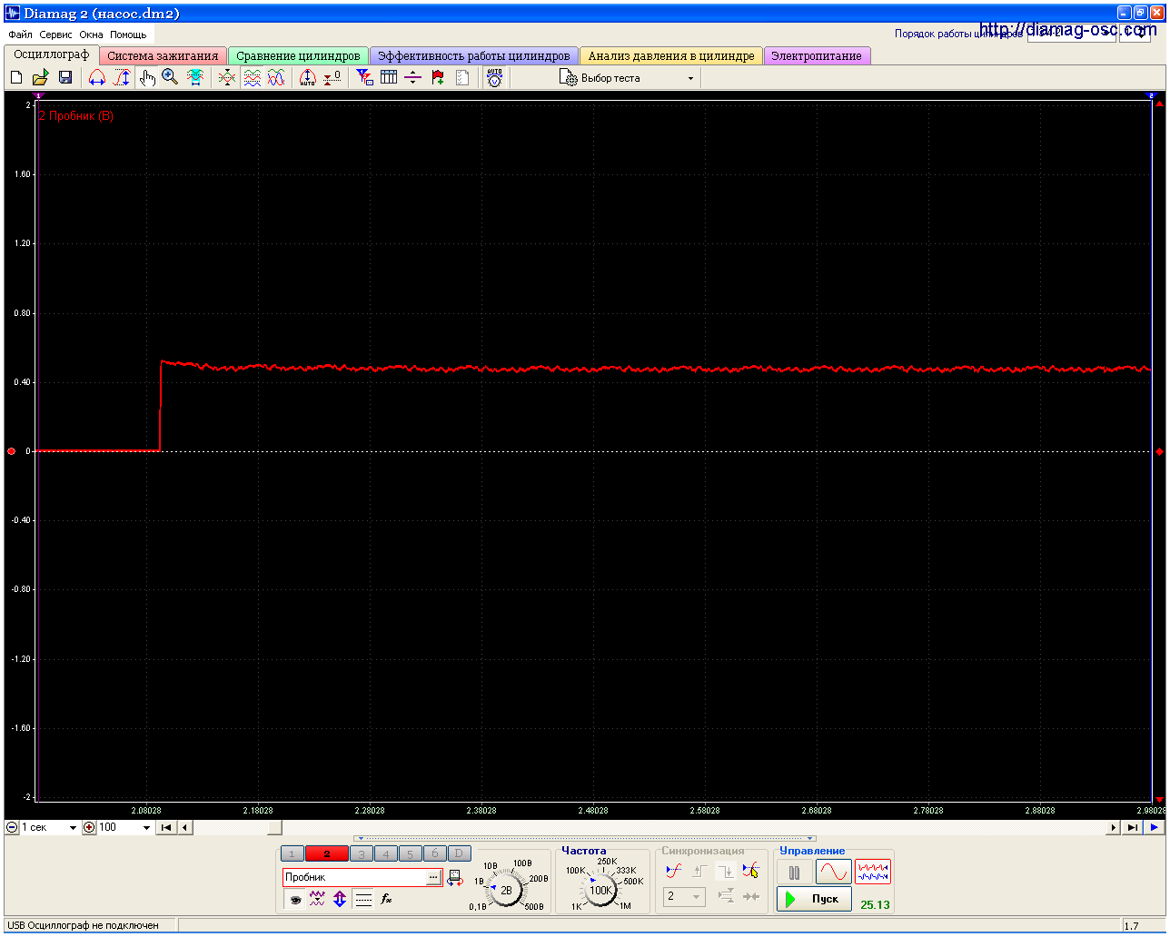The height and width of the screenshot is (937, 1170).
Task: Click the probe device swap icon
Action: point(455,877)
